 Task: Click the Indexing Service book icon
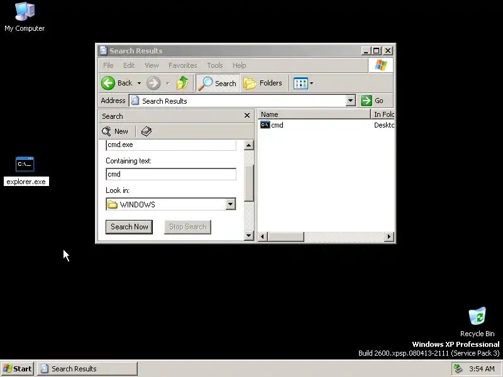(146, 131)
